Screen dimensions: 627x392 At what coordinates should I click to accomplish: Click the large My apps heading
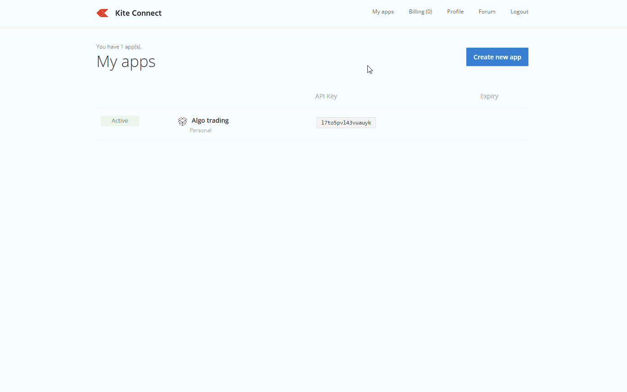126,62
